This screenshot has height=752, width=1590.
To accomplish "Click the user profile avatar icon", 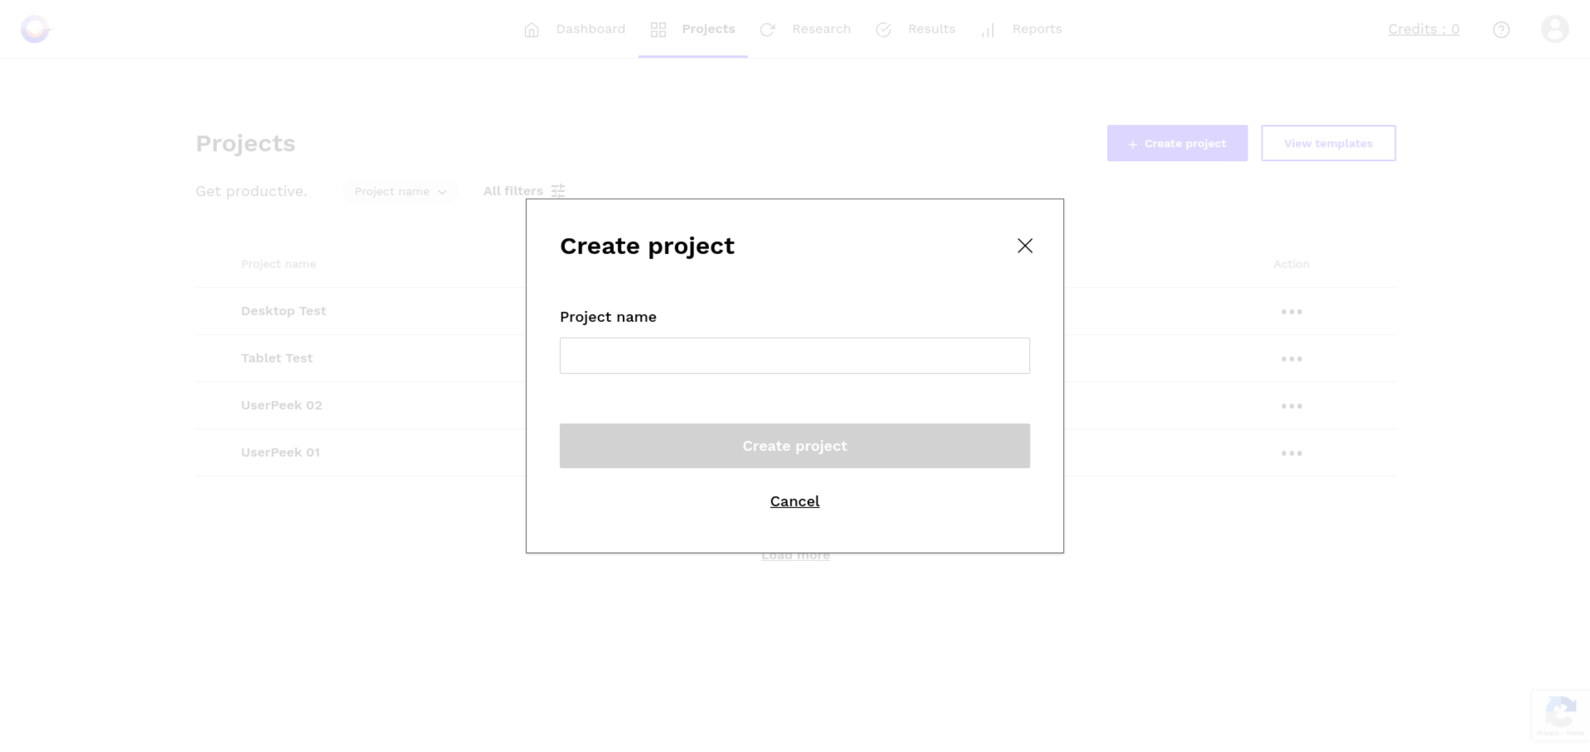I will coord(1556,29).
